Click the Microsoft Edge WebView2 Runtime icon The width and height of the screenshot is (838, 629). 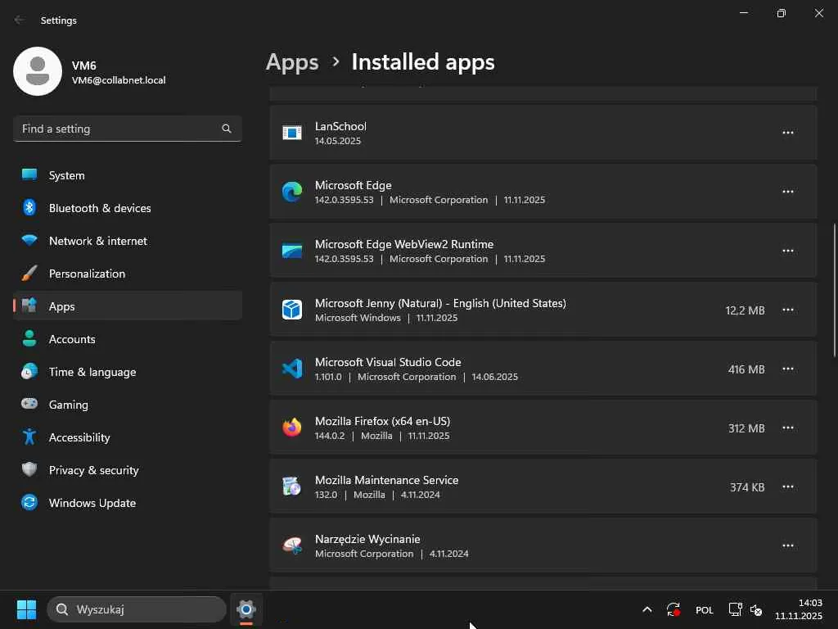292,251
